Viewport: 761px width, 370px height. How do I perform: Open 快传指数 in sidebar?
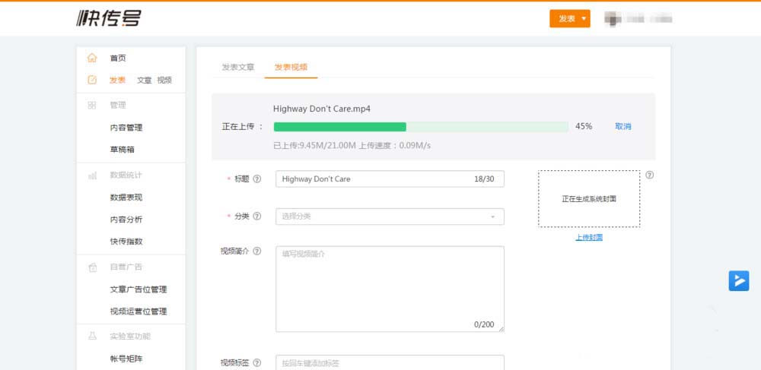(126, 241)
